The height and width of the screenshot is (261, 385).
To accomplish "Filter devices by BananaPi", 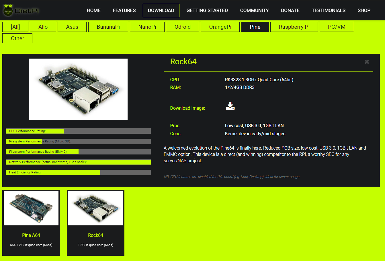I will (x=108, y=27).
